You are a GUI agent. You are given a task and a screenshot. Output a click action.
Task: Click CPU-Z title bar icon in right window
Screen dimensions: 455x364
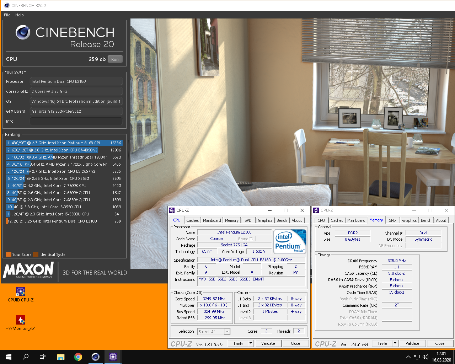point(316,210)
